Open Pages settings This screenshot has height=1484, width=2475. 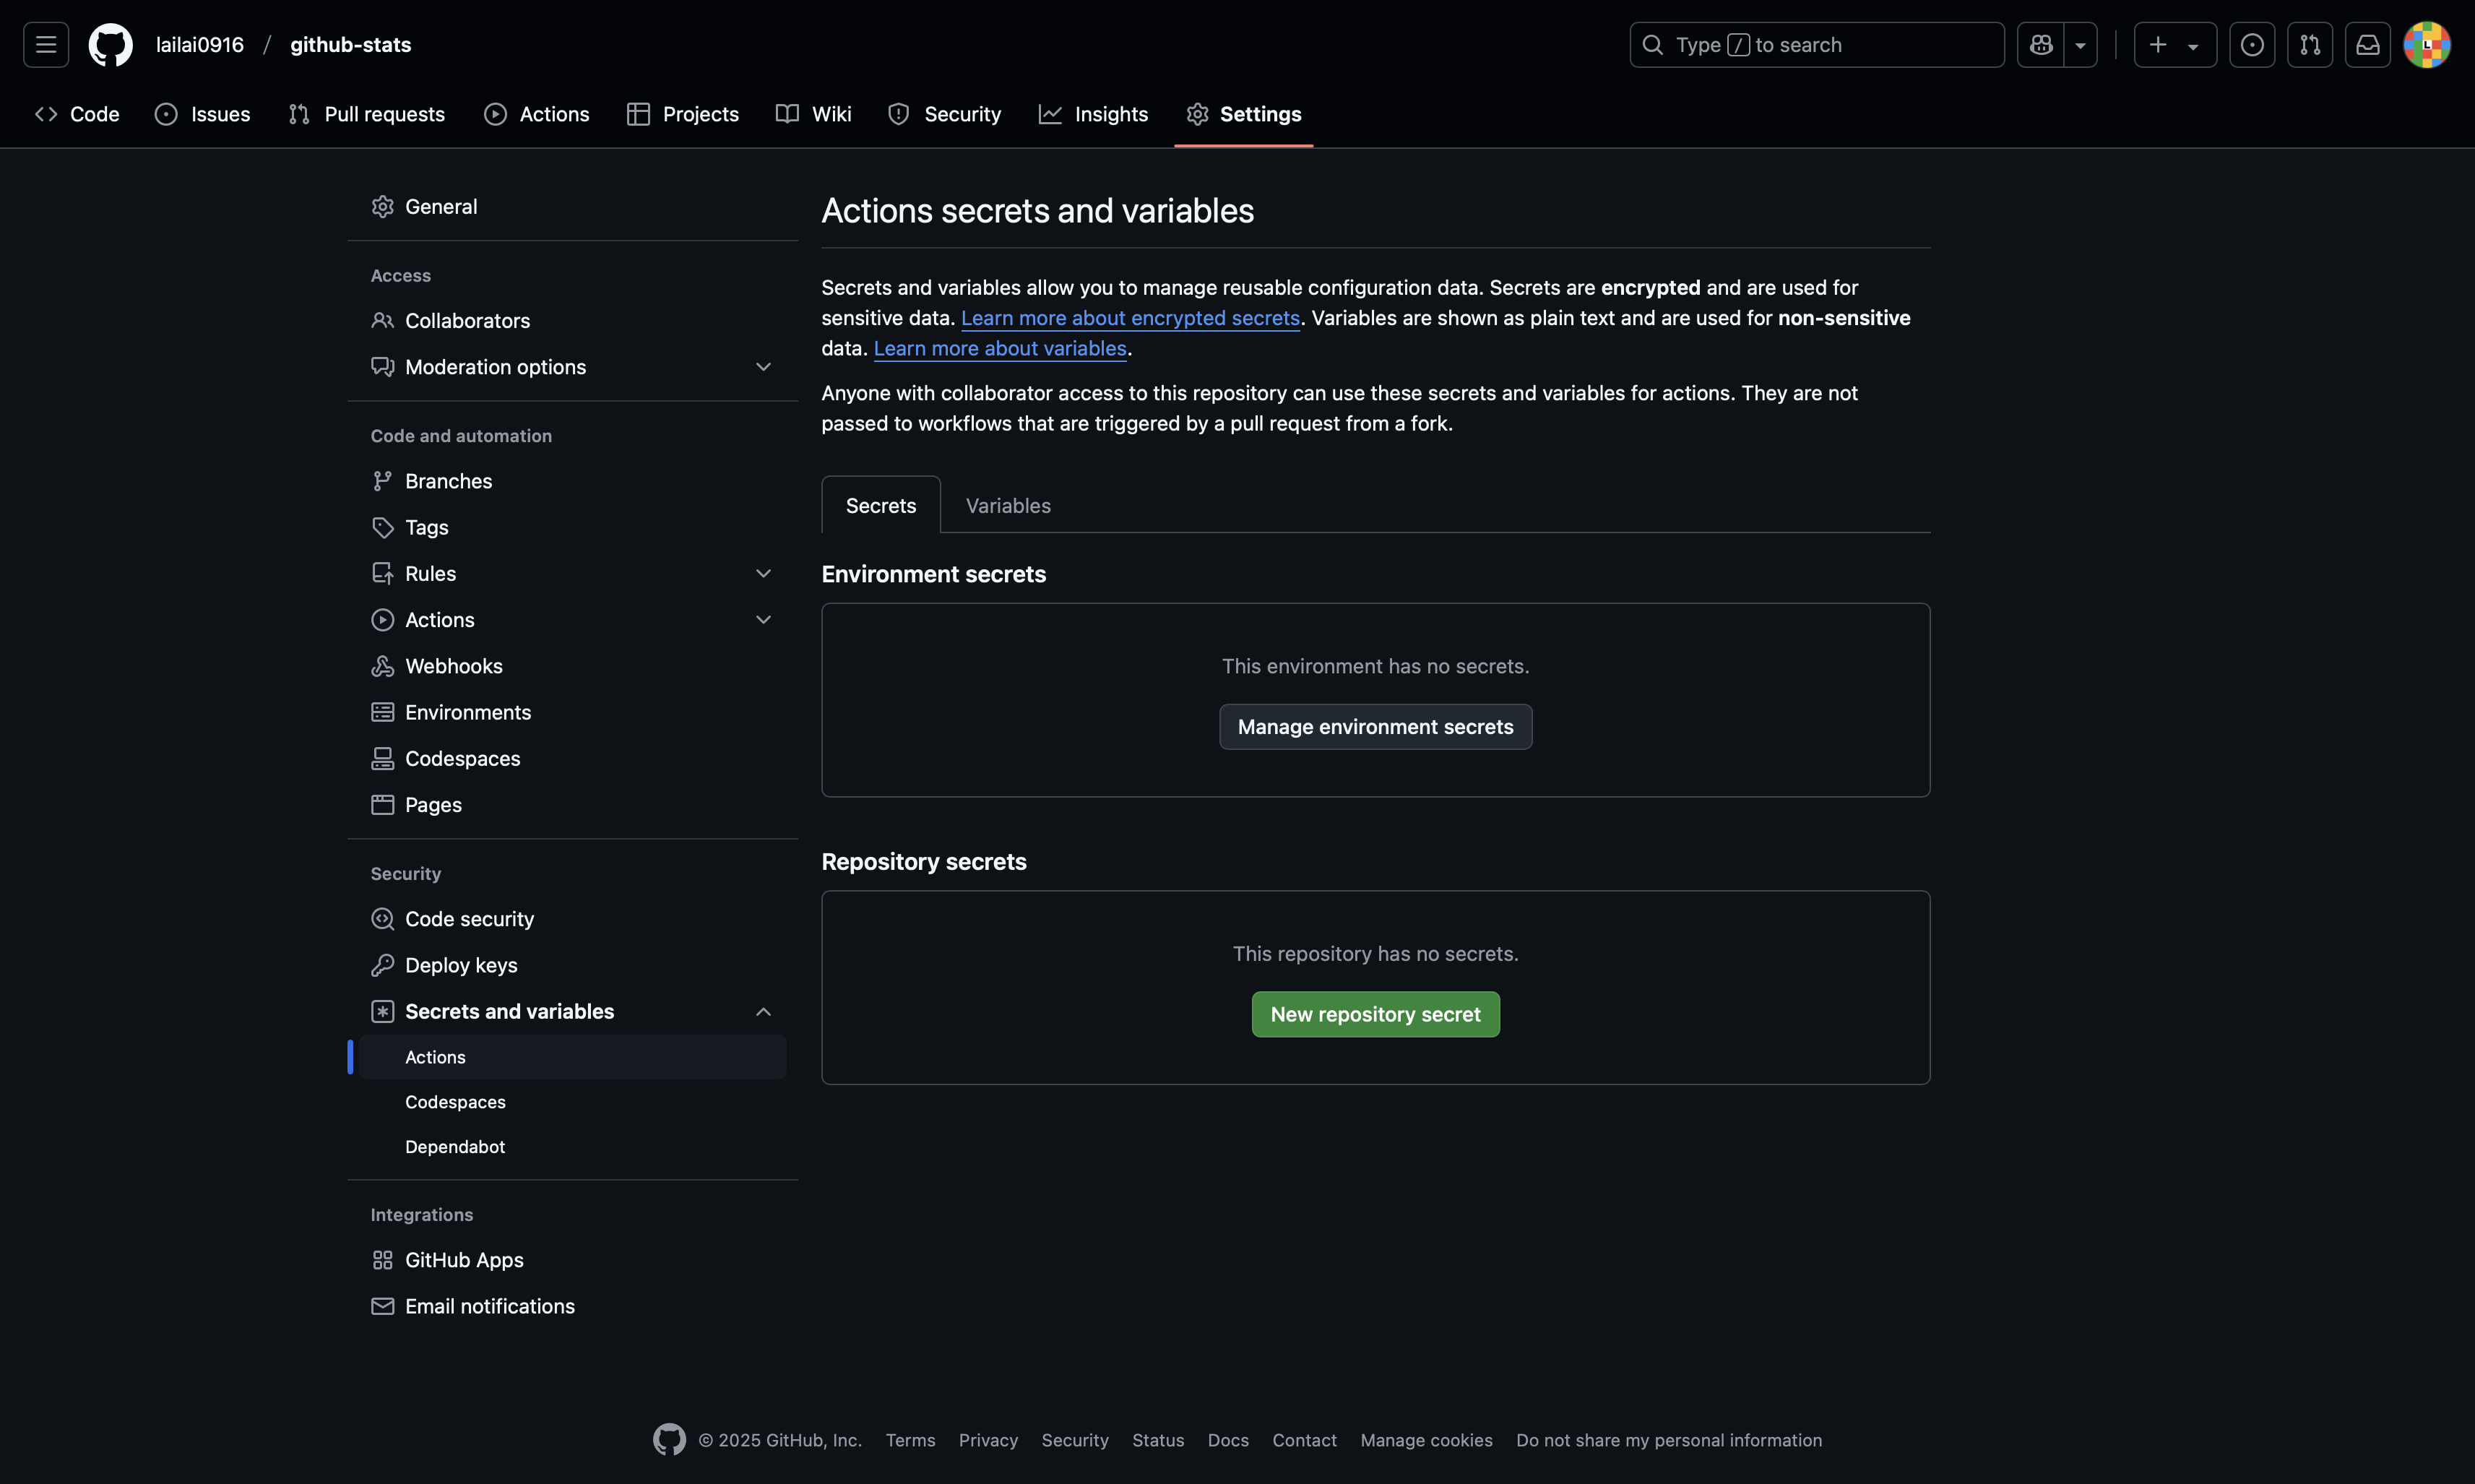coord(573,805)
